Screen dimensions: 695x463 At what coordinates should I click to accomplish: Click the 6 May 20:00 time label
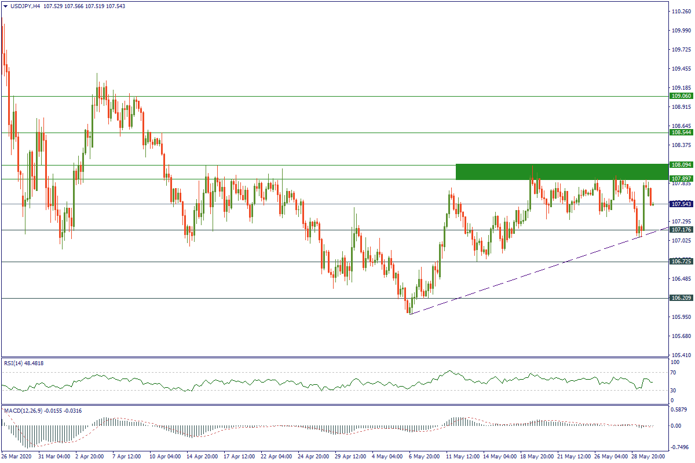(x=426, y=457)
